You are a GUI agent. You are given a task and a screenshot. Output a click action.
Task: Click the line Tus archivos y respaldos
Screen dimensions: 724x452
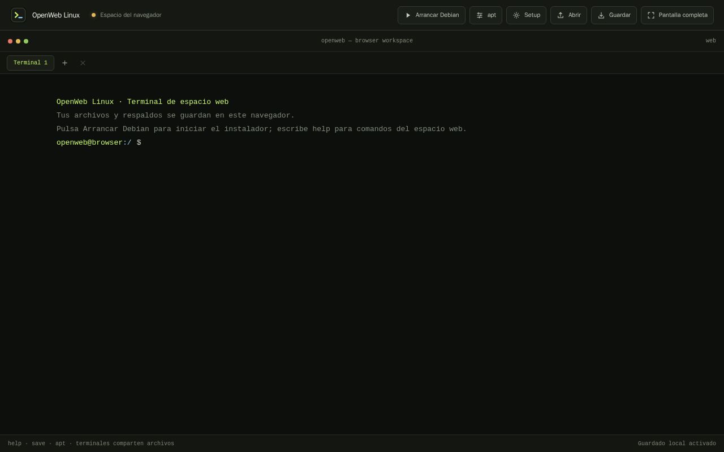click(x=175, y=115)
